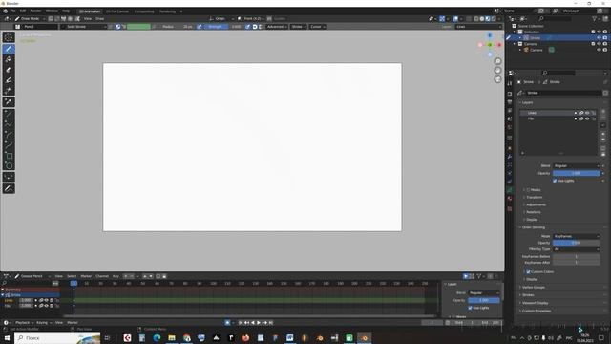611x344 pixels.
Task: Adjust the Strength slider in tool header
Action: pyautogui.click(x=223, y=27)
